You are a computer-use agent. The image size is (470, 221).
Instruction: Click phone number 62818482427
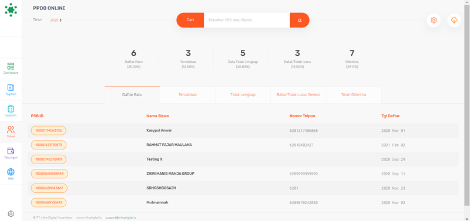[301, 145]
